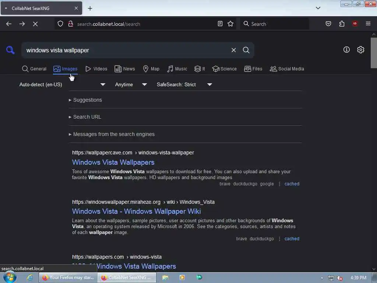This screenshot has width=377, height=283.
Task: Open Windows Explorer folder taskbar icon
Action: (x=165, y=277)
